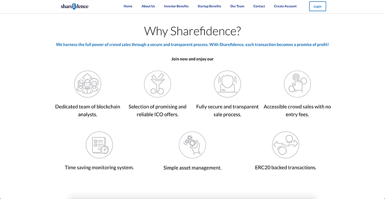This screenshot has height=199, width=385.
Task: Select Startup Benefits in the navbar
Action: click(209, 6)
